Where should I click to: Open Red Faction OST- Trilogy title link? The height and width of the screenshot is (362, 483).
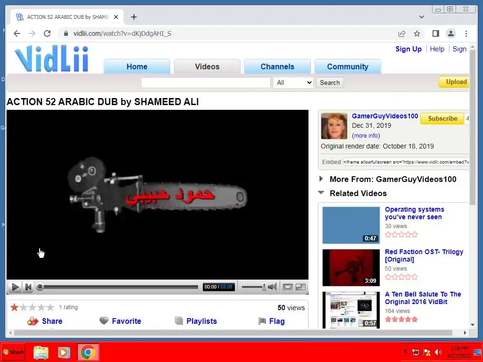pyautogui.click(x=424, y=255)
